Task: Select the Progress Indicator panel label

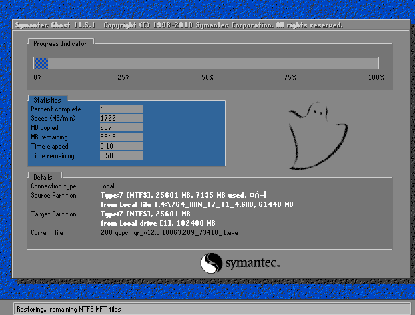Action: [60, 44]
